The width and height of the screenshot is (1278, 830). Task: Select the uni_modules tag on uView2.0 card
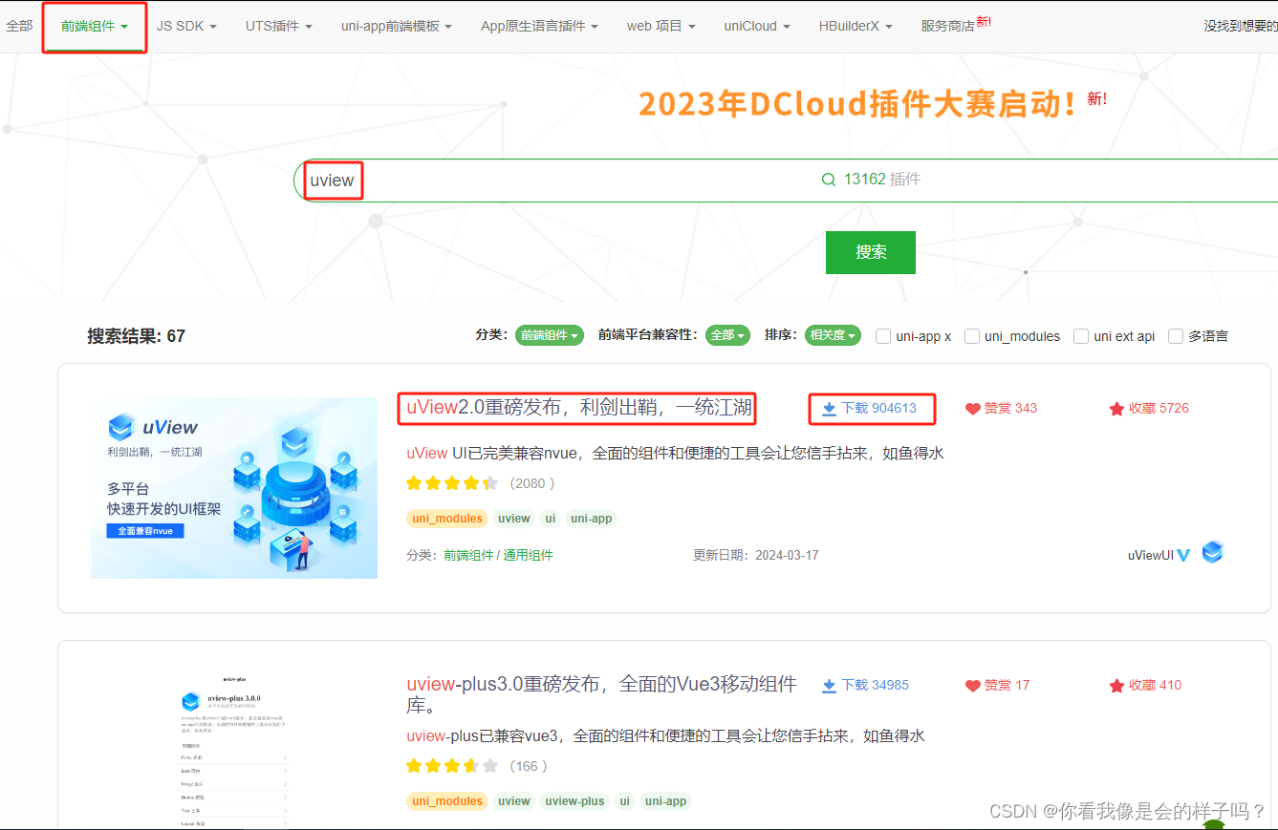pyautogui.click(x=446, y=519)
